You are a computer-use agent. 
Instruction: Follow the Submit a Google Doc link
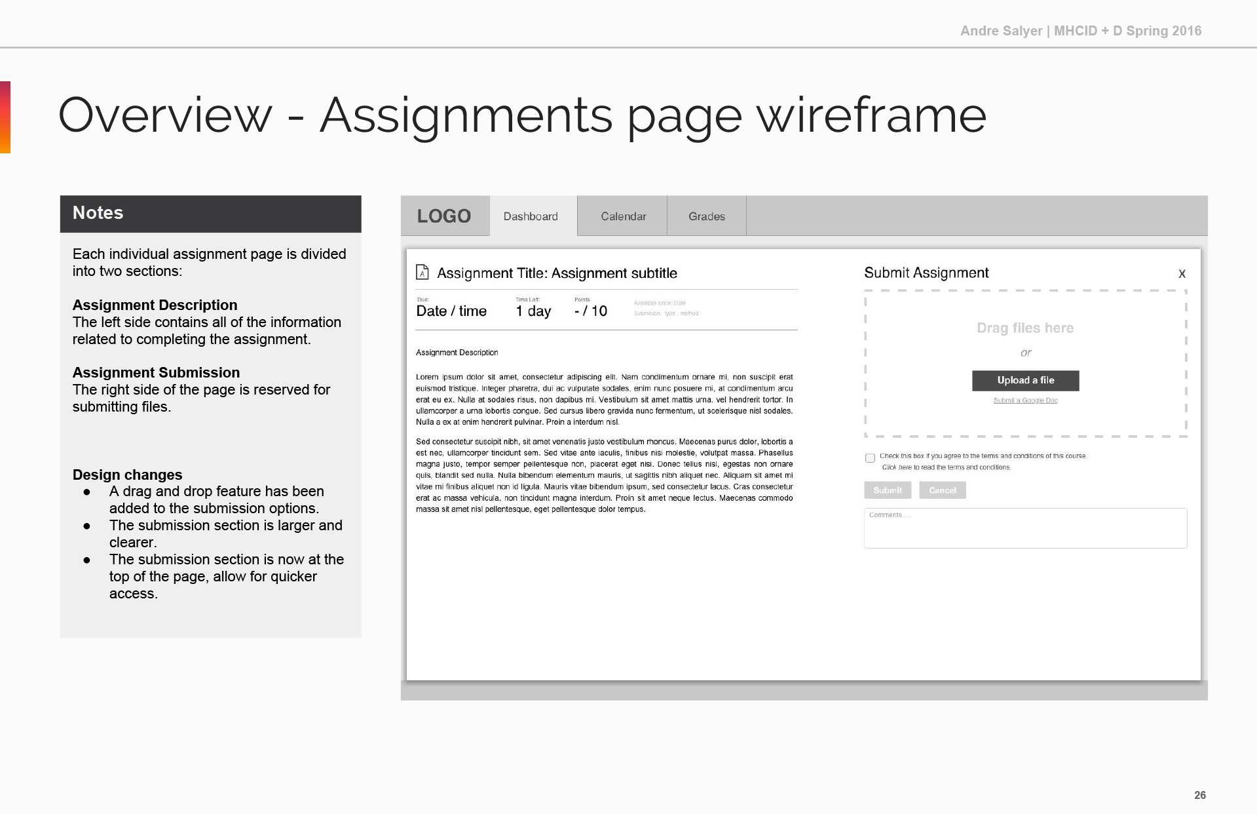[1025, 400]
